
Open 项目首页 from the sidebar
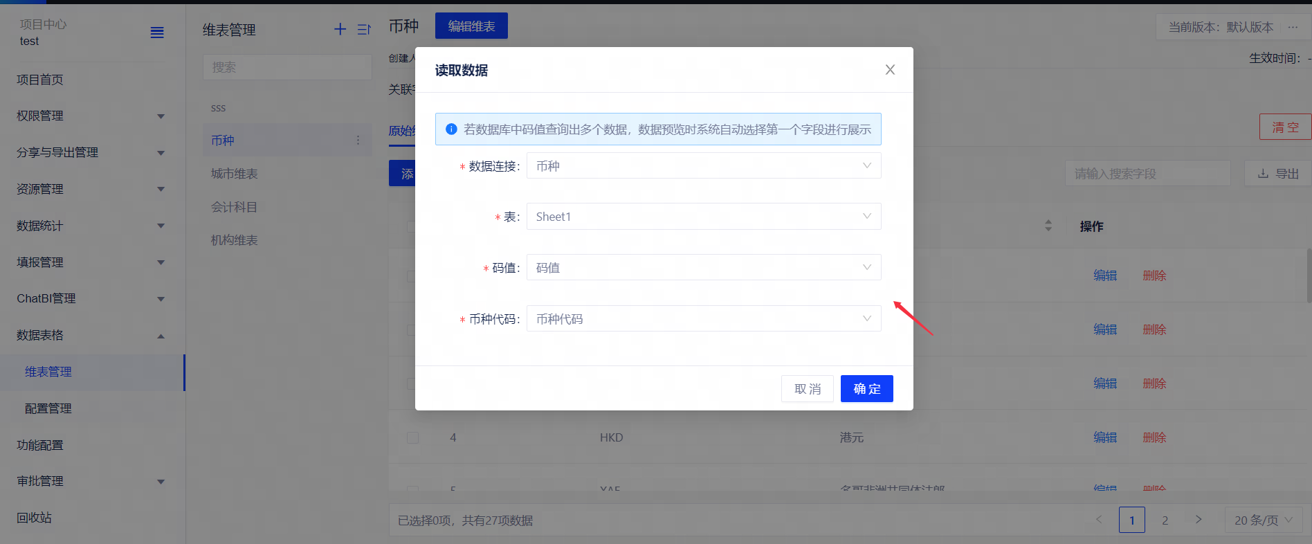click(x=40, y=80)
